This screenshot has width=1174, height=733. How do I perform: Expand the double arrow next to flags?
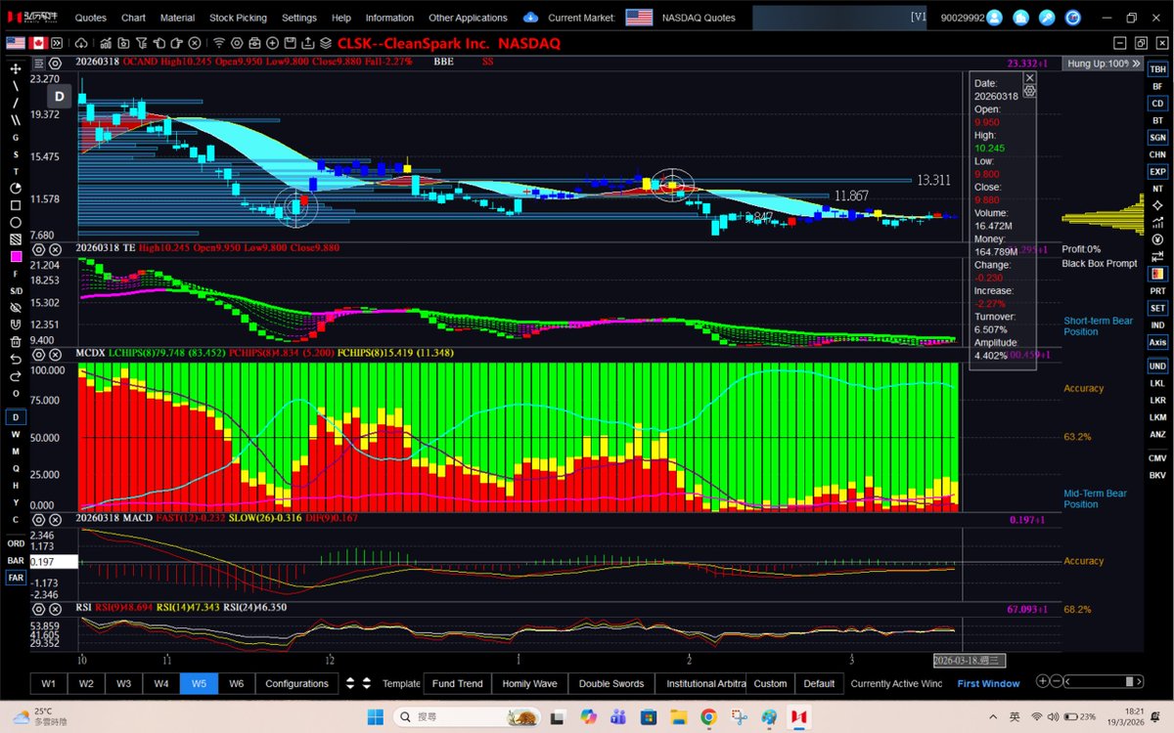pos(57,43)
